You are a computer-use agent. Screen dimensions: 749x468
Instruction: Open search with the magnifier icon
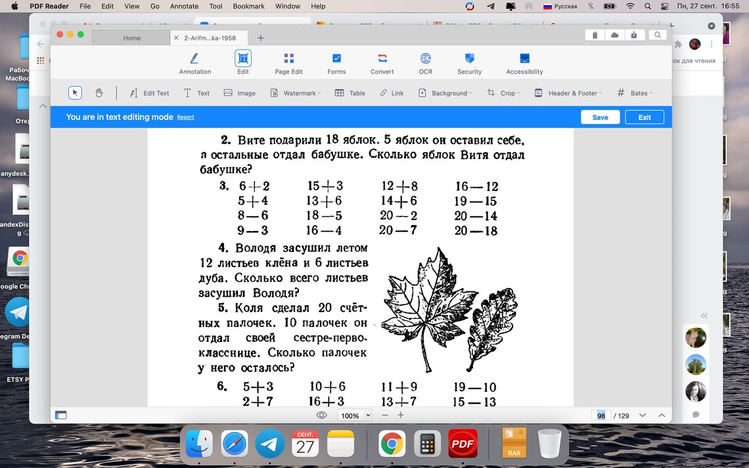(658, 35)
